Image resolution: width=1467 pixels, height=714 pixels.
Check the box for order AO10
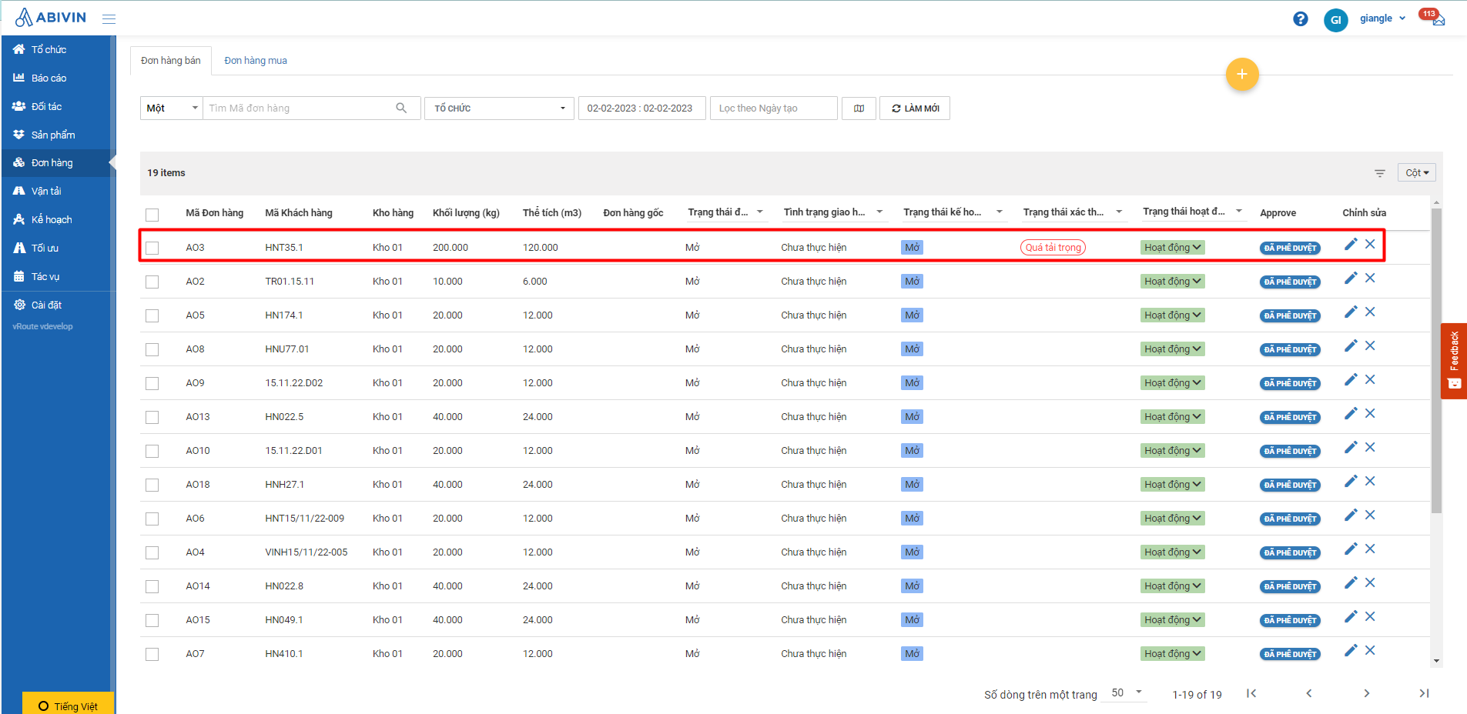tap(152, 451)
